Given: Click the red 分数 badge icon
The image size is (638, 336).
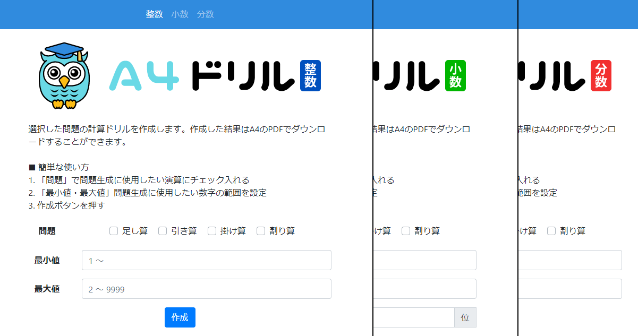Looking at the screenshot, I should click(601, 76).
